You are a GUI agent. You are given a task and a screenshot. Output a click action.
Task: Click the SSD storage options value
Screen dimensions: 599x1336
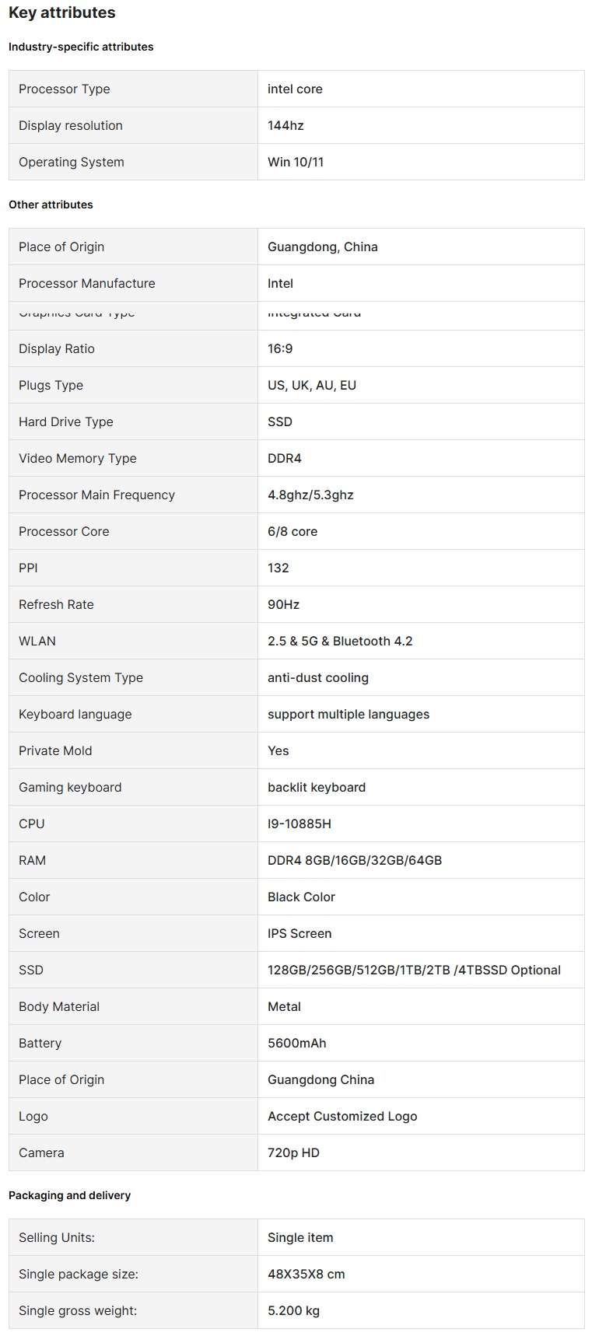pyautogui.click(x=414, y=970)
